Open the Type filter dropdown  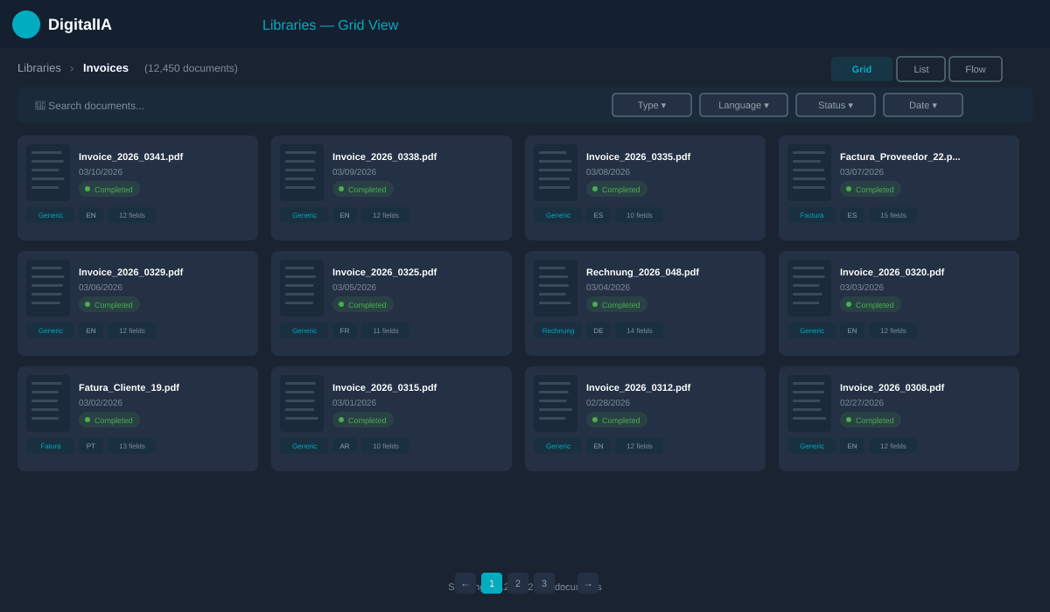coord(651,104)
